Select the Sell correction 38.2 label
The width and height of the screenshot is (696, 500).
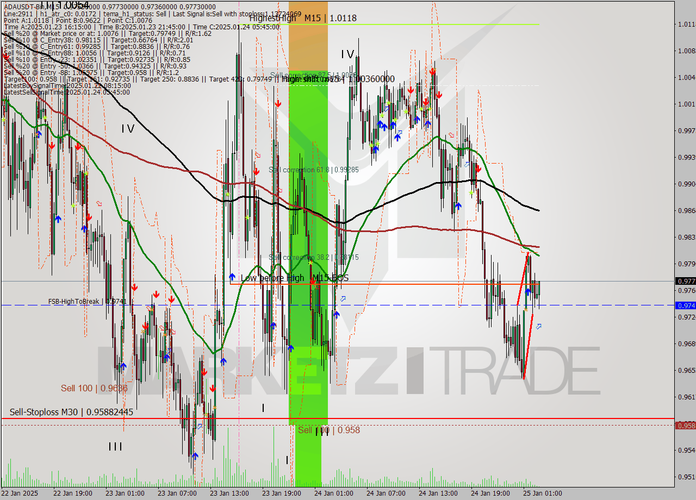click(x=314, y=258)
